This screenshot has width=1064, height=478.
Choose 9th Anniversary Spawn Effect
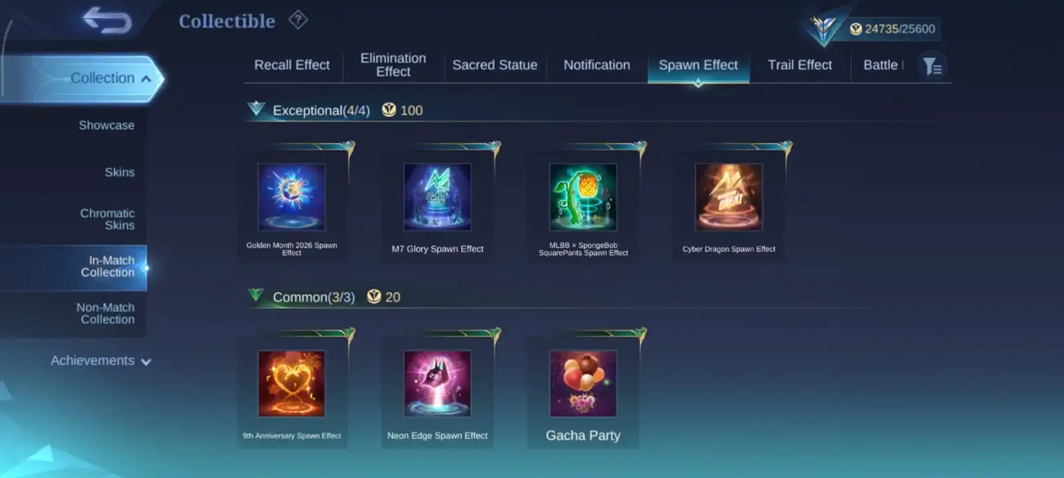point(291,384)
